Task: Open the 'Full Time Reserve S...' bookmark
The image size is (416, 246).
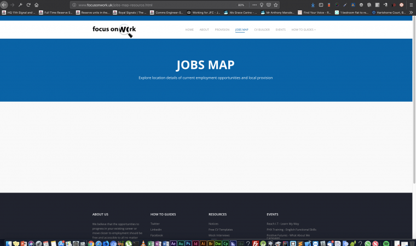Action: click(56, 13)
